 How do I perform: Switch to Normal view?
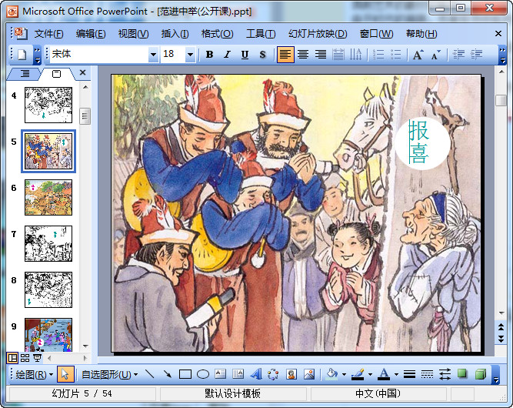tap(12, 358)
